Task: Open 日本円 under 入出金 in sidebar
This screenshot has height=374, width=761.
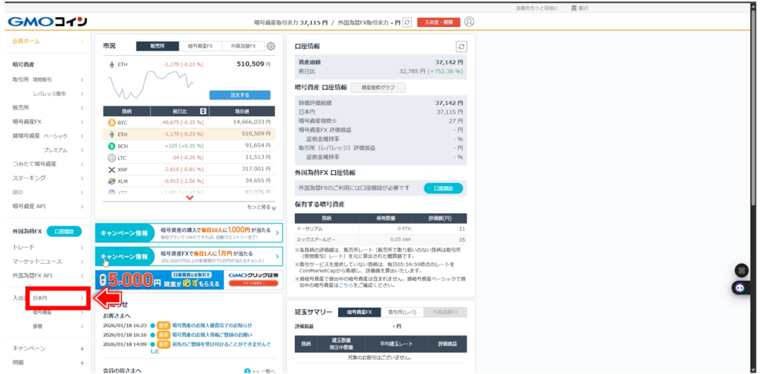Action: (57, 298)
